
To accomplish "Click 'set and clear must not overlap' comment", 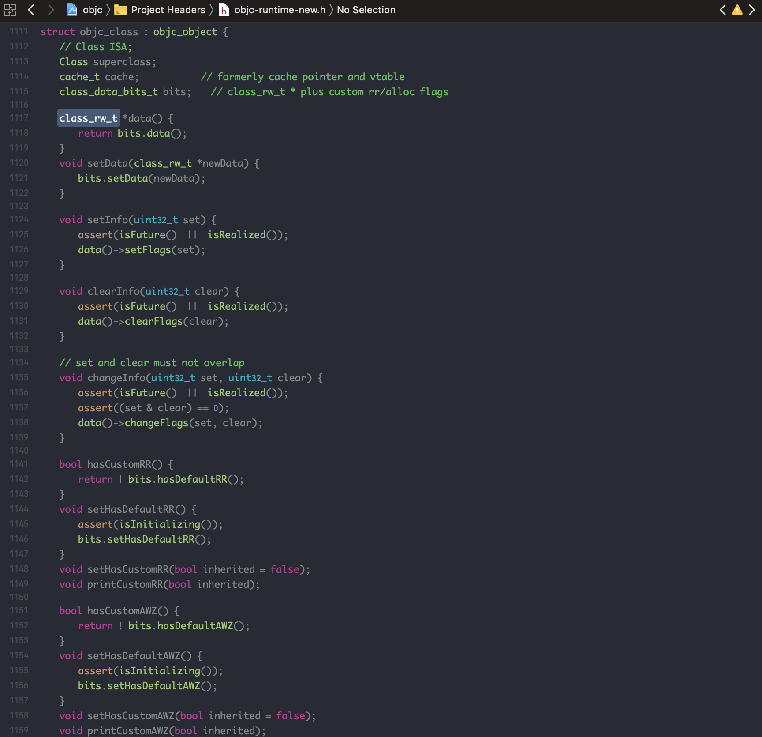I will tap(152, 363).
